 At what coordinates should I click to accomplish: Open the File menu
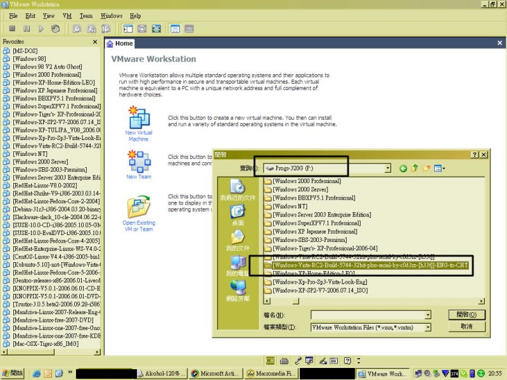pos(13,16)
